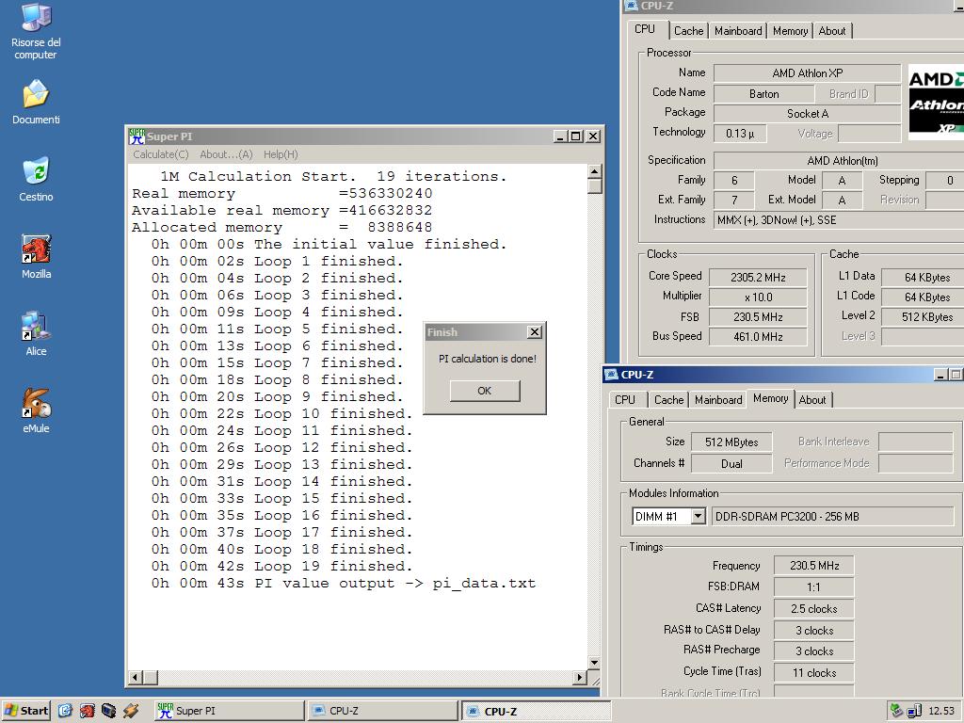
Task: Click the Code Name field Barton
Action: pyautogui.click(x=763, y=94)
